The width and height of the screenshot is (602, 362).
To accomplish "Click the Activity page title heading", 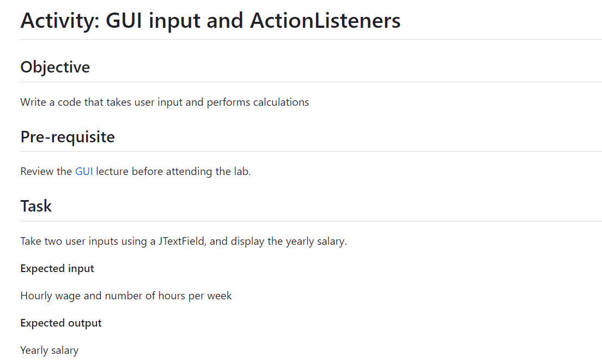I will (x=210, y=21).
